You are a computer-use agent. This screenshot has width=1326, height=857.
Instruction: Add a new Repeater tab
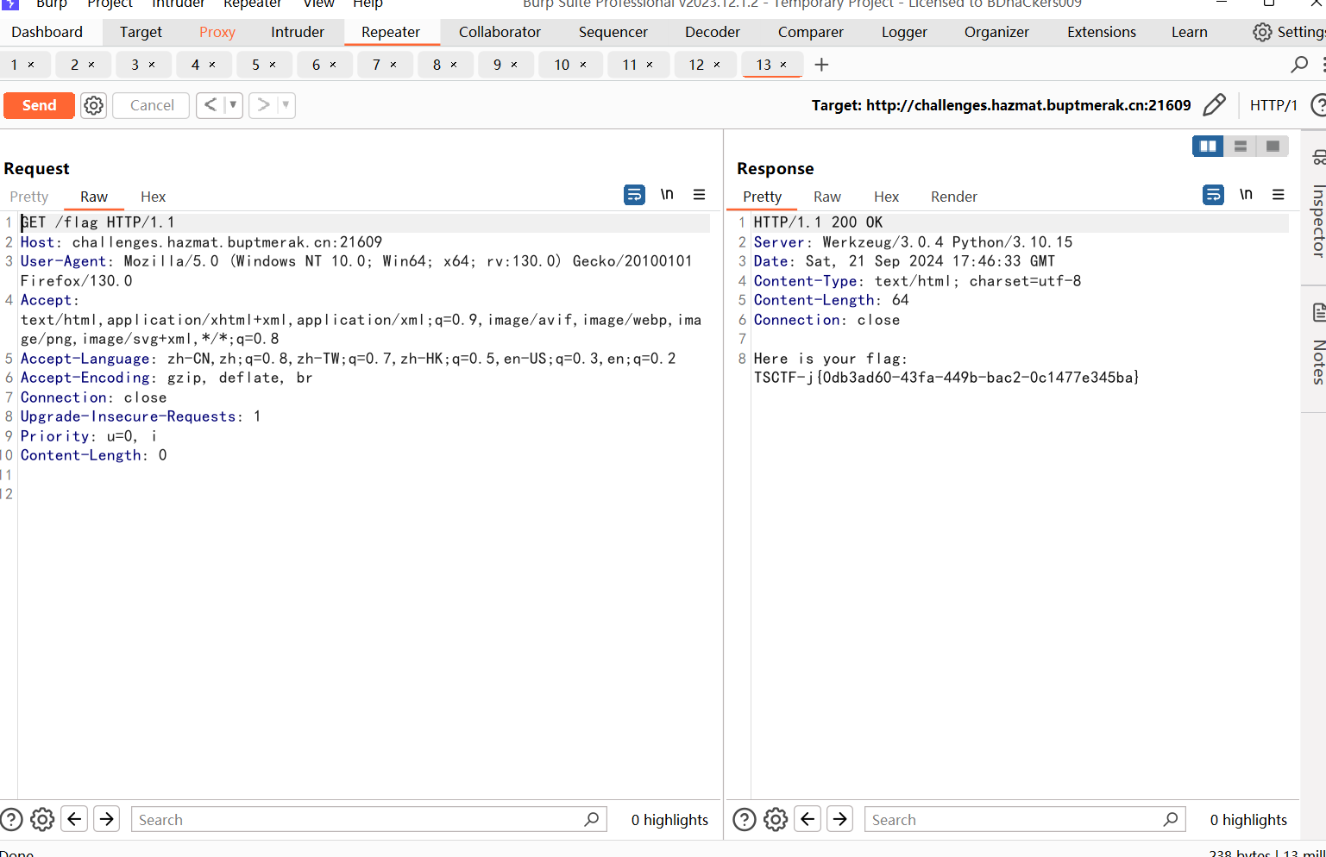click(x=821, y=65)
